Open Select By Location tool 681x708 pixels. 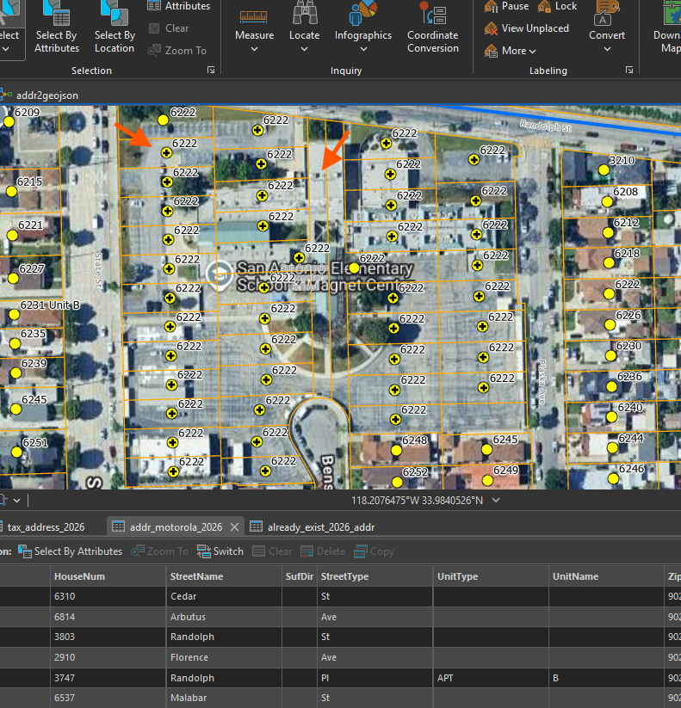click(x=115, y=27)
